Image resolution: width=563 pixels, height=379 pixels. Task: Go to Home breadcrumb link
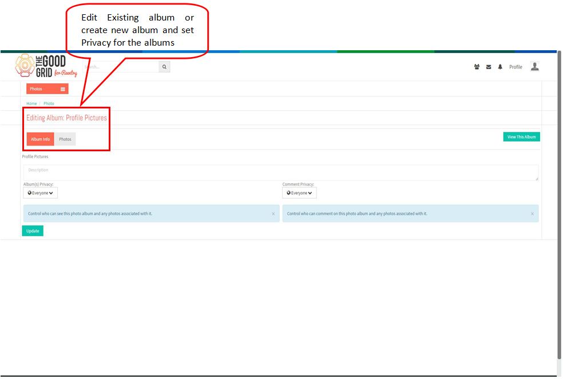(x=31, y=103)
